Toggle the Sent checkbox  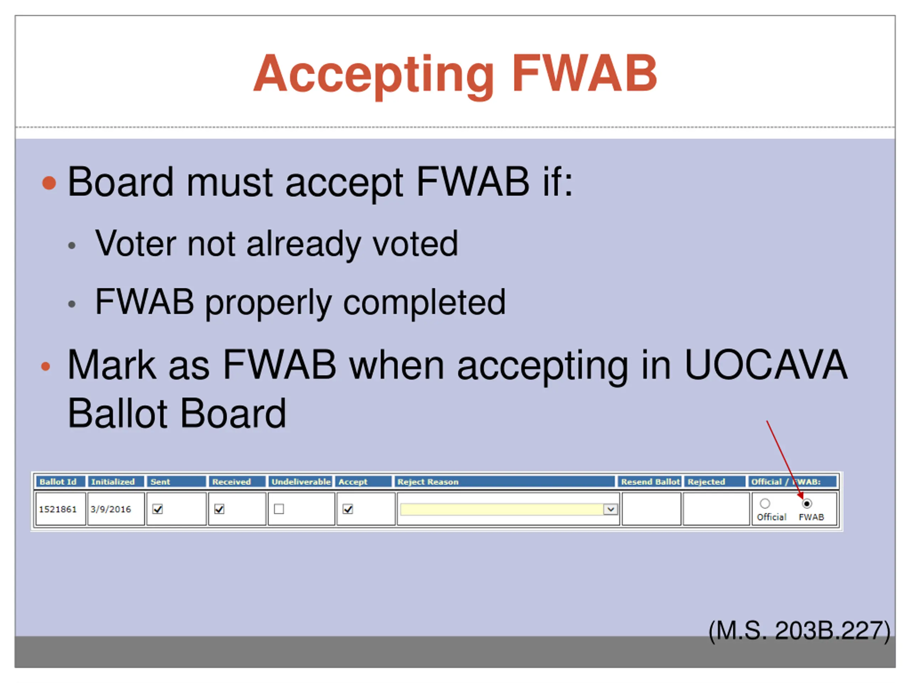157,509
